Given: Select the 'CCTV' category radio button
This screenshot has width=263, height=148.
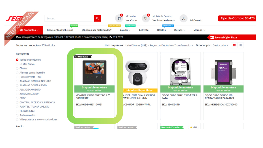Looking at the screenshot, I should pyautogui.click(x=17, y=98).
